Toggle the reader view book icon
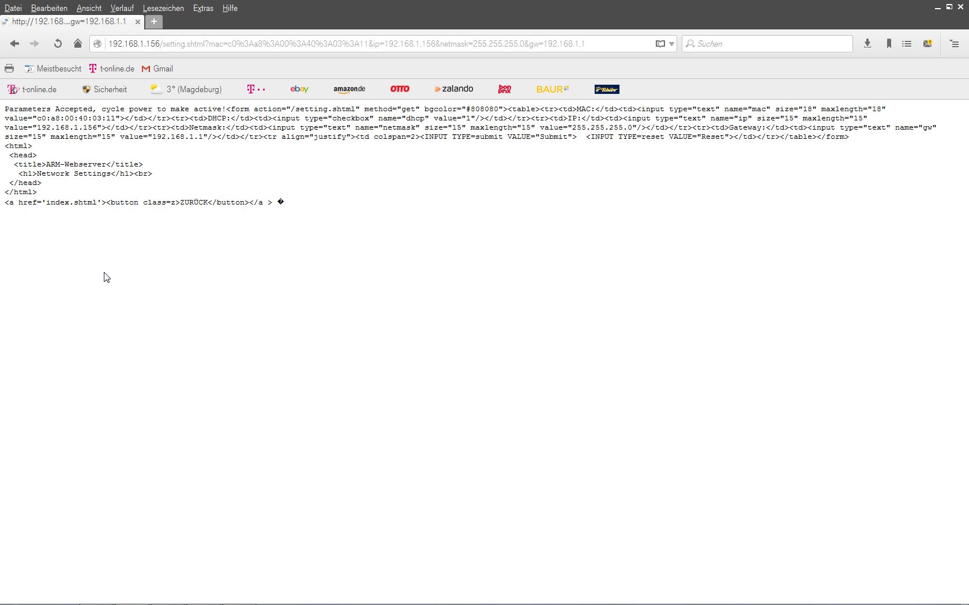The image size is (969, 605). 660,44
